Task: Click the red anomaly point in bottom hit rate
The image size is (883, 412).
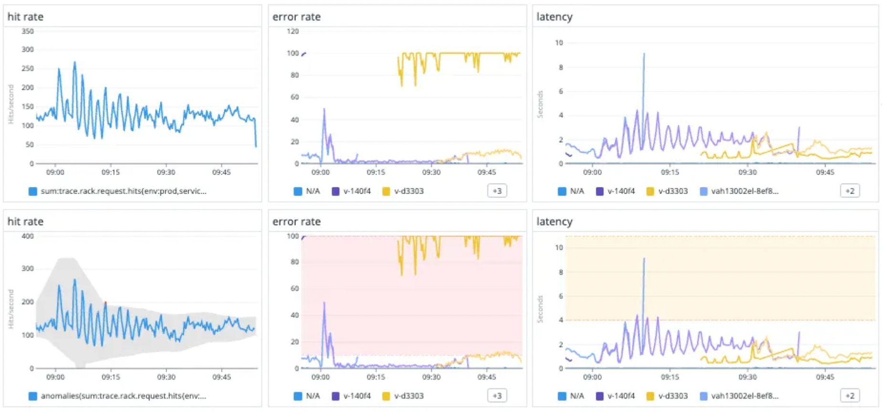Action: point(105,302)
